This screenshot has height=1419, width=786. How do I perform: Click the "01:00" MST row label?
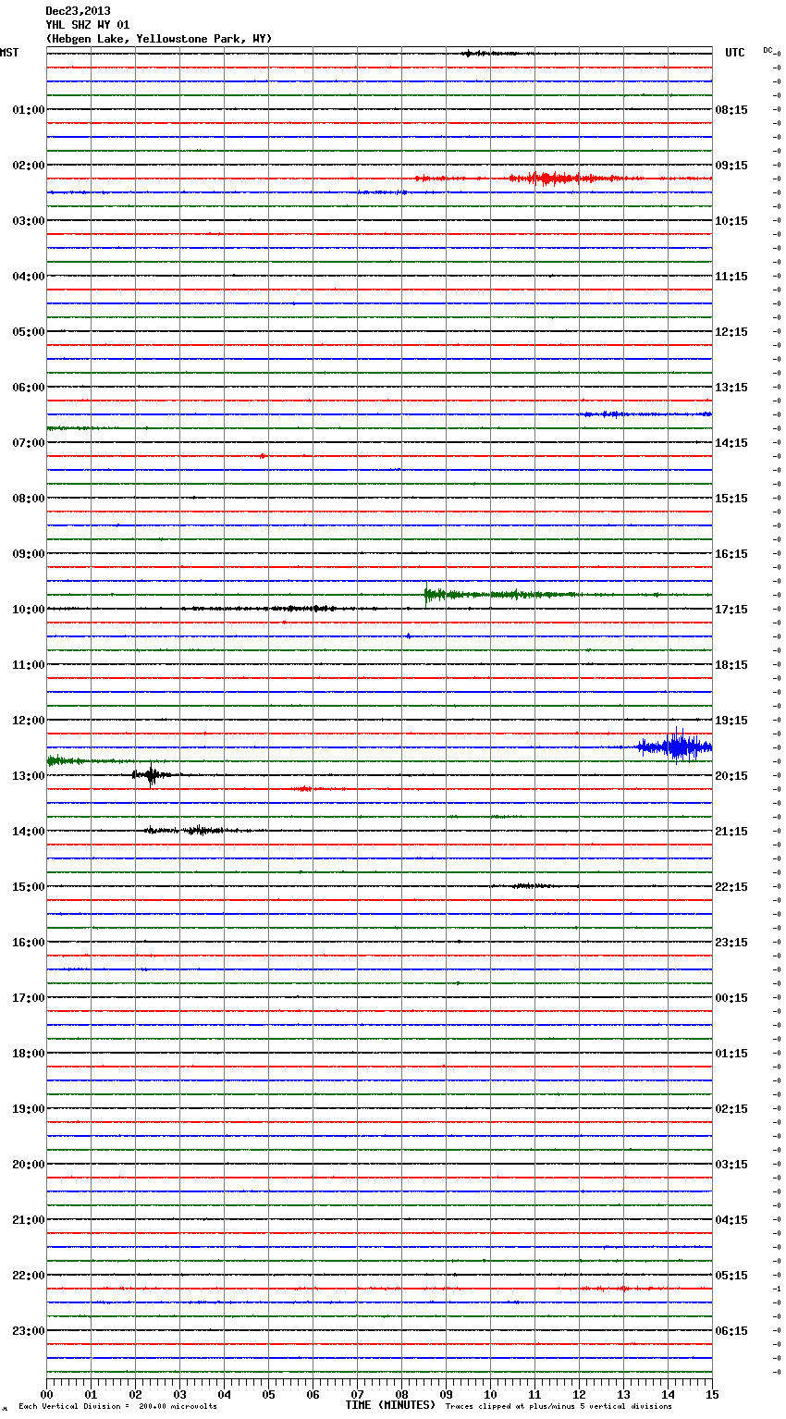29,110
